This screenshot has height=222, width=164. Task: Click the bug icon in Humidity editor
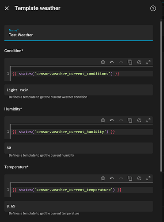tap(103, 120)
